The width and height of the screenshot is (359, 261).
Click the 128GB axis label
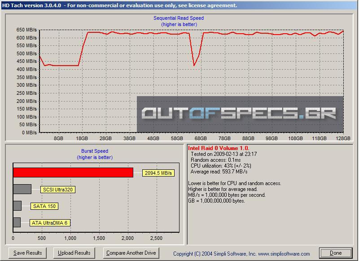point(343,138)
